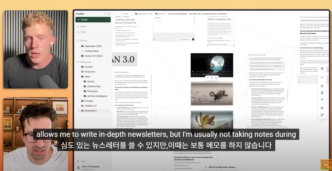Play the turtle video

(212, 94)
